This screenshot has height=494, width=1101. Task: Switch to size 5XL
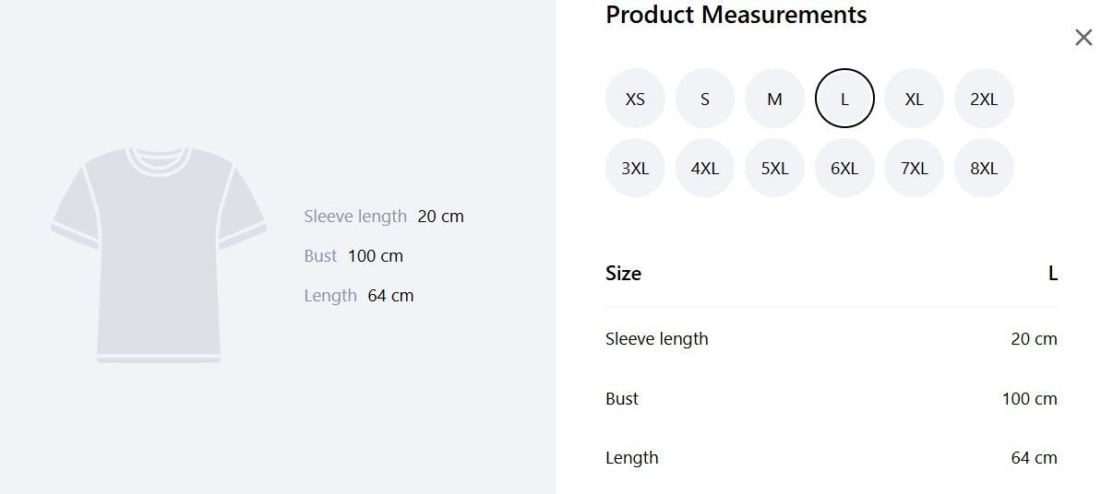774,168
